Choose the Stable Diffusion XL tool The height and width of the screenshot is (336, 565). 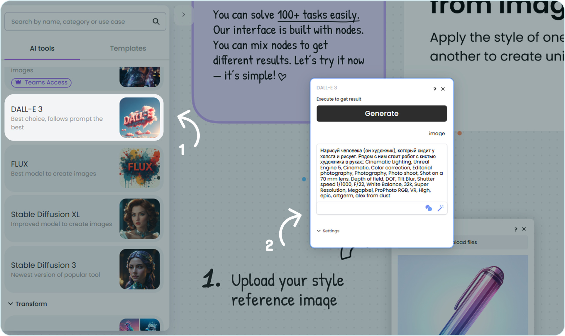pyautogui.click(x=84, y=219)
